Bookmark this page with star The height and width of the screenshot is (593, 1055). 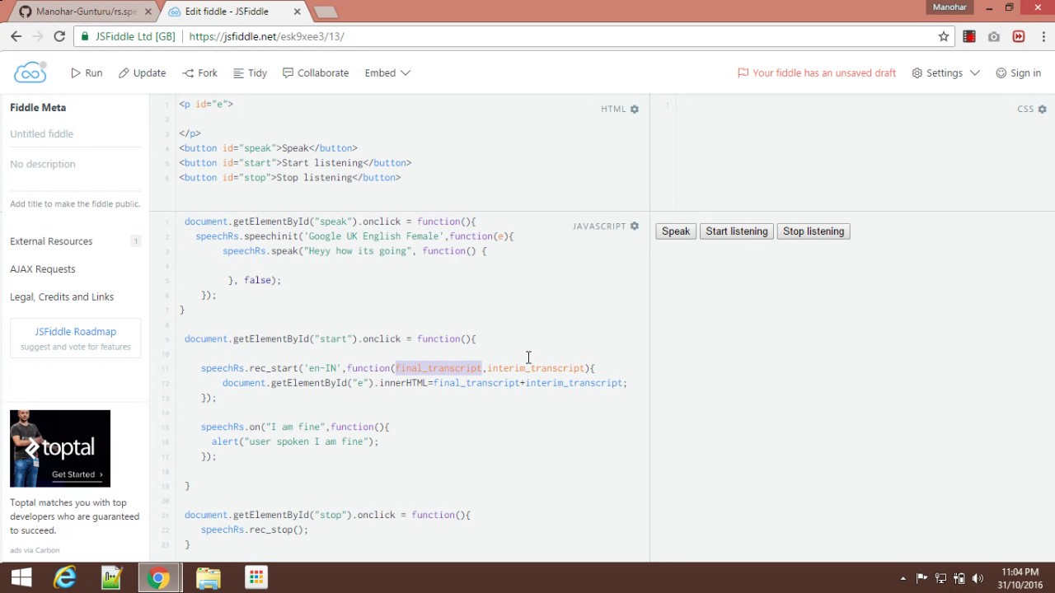tap(944, 36)
